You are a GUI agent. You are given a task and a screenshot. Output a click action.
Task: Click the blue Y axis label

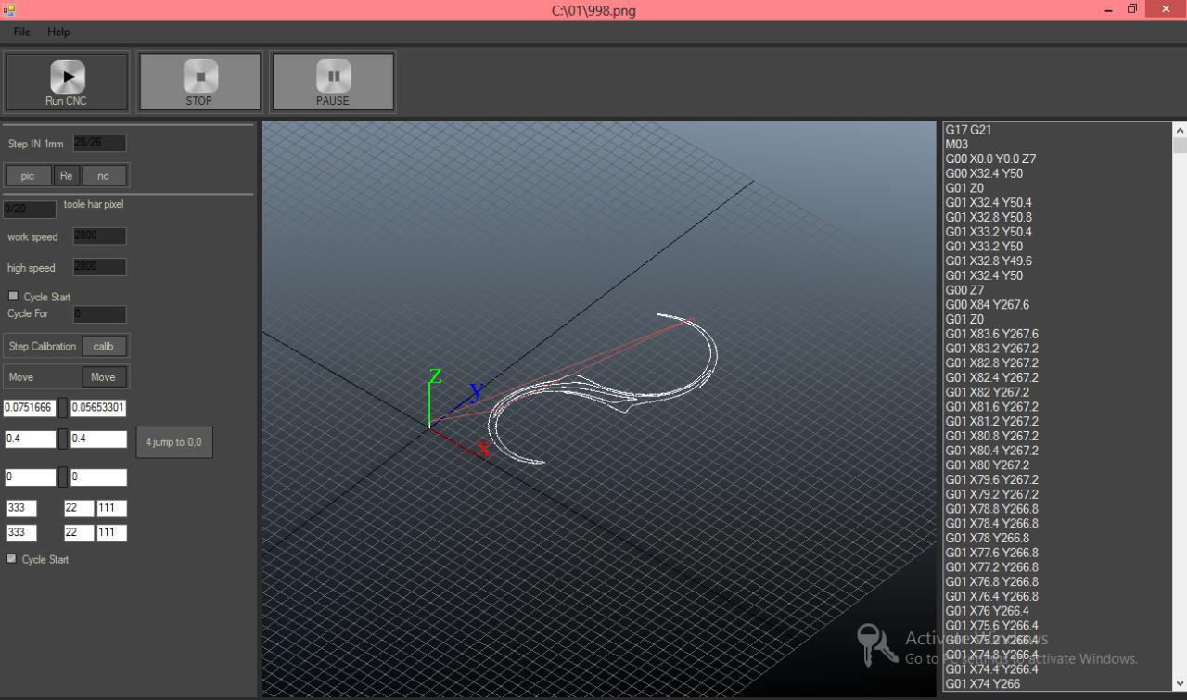point(476,391)
